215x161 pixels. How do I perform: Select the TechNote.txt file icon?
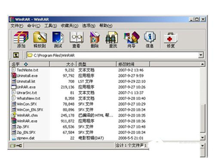(13, 70)
